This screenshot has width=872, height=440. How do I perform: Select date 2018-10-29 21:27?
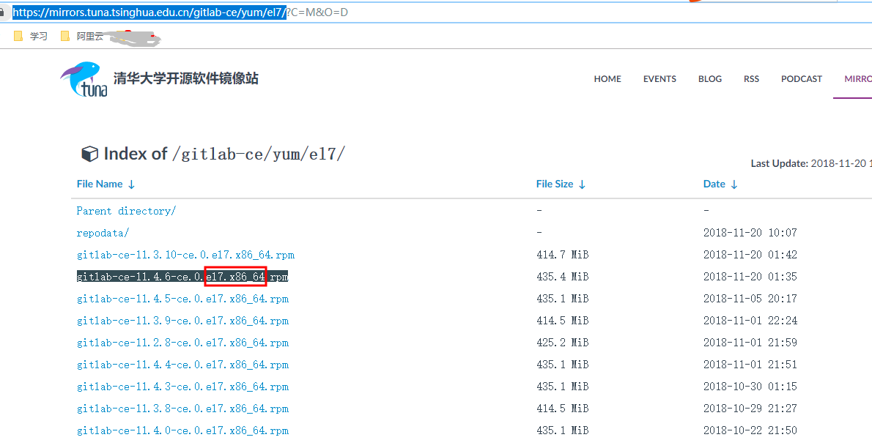click(750, 409)
